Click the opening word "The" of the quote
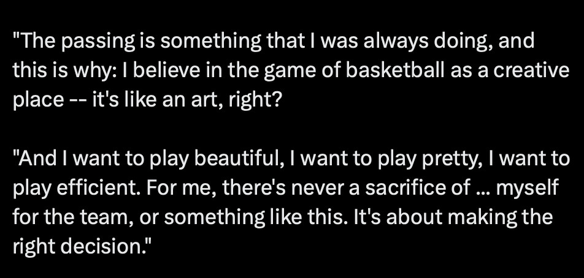This screenshot has height=278, width=584. tap(38, 42)
